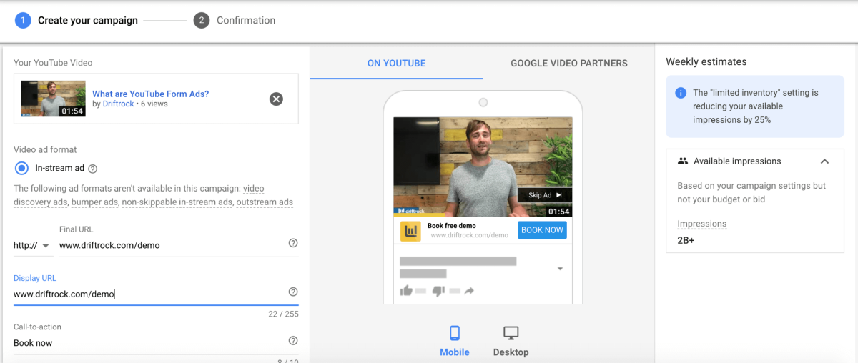Click the info icon in limited inventory notice

pyautogui.click(x=681, y=94)
